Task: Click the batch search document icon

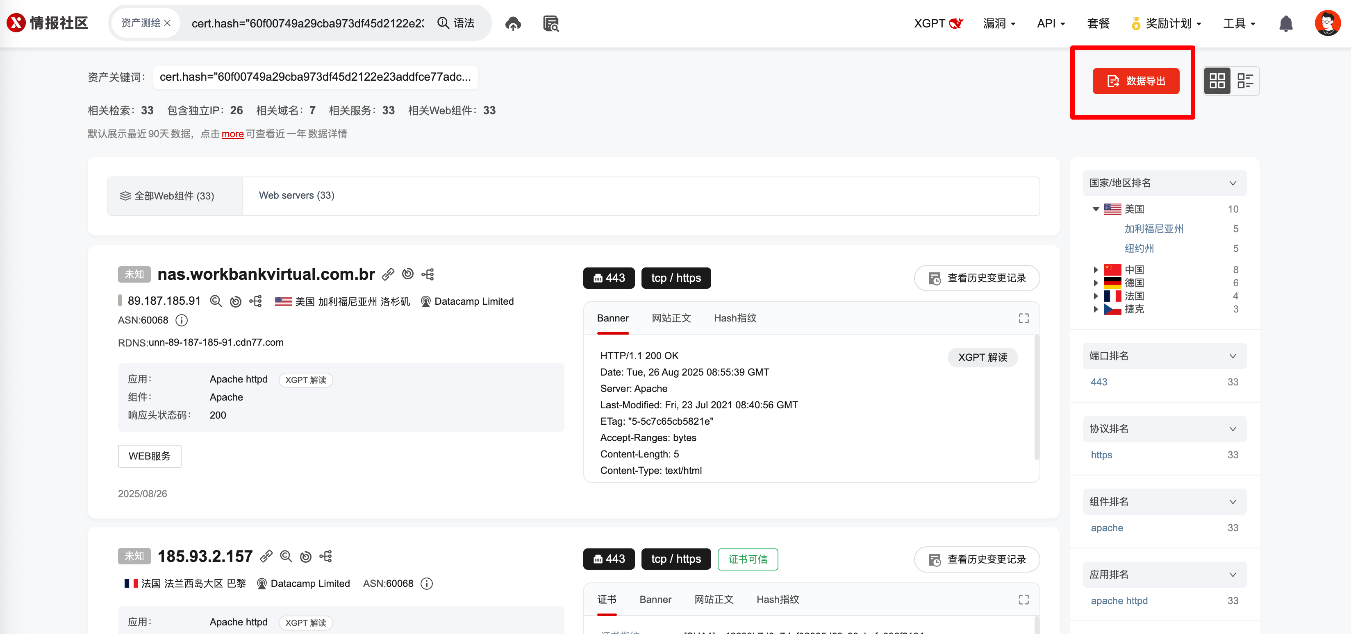Action: pos(550,24)
